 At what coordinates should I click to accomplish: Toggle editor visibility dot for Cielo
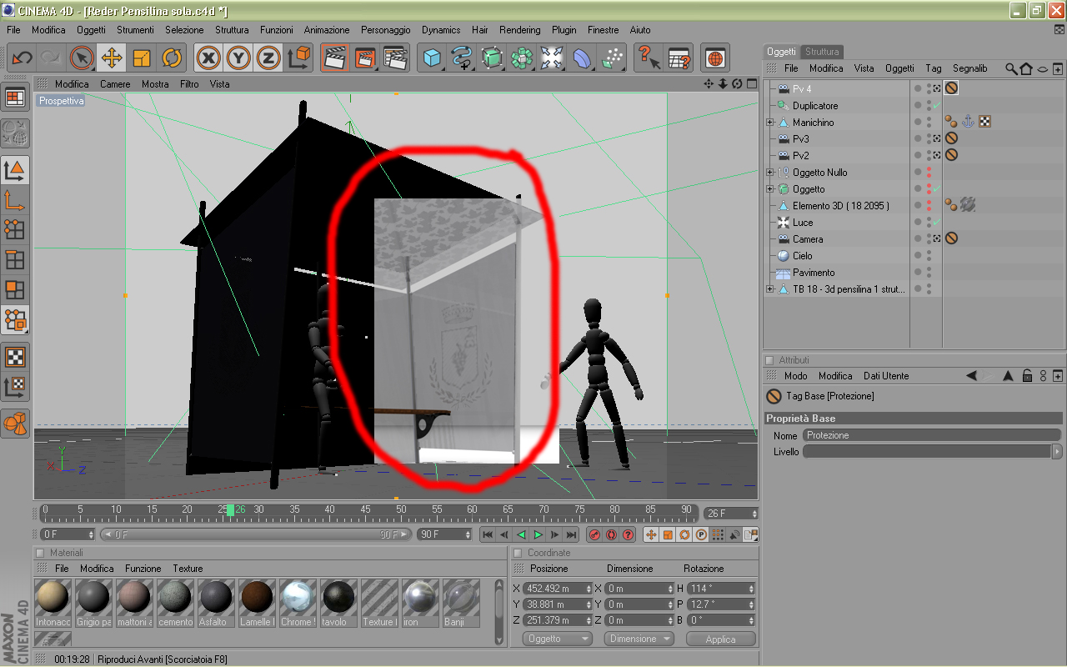(929, 253)
